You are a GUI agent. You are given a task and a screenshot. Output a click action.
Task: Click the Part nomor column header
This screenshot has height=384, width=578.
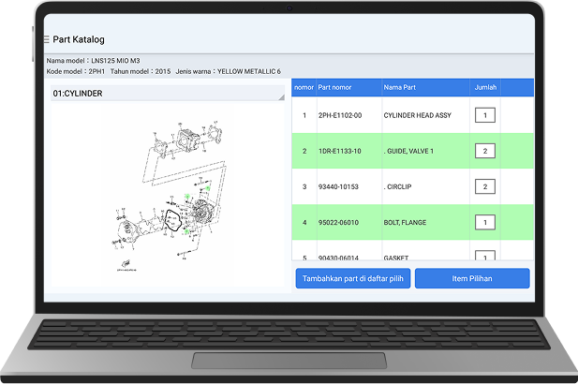click(x=334, y=87)
